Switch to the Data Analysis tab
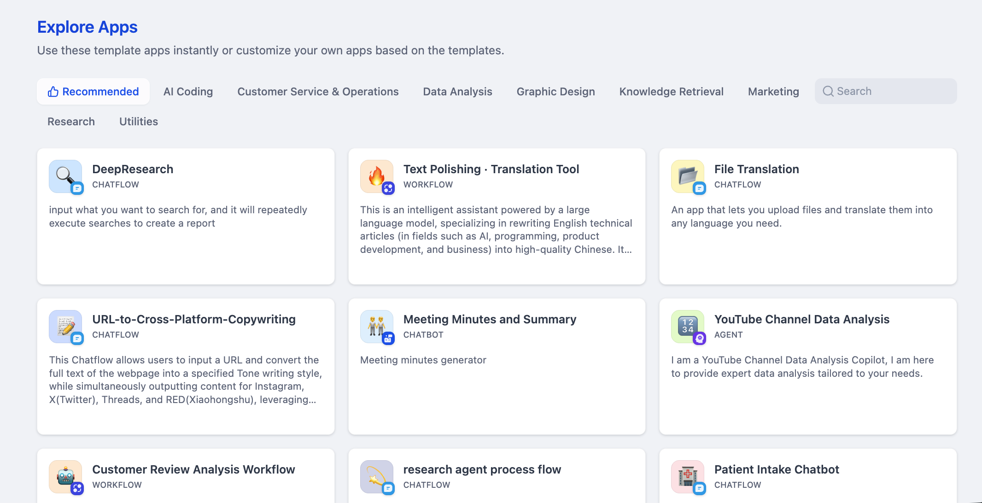Screen dimensions: 982x503 click(457, 92)
